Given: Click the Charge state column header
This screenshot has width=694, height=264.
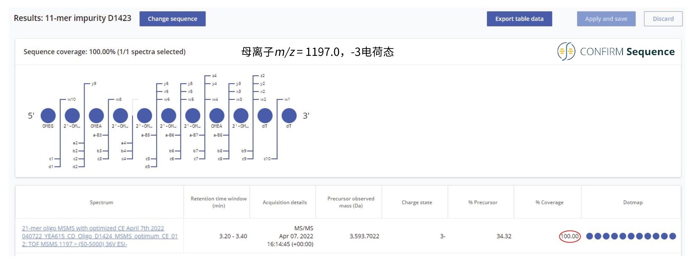Looking at the screenshot, I should tap(417, 202).
